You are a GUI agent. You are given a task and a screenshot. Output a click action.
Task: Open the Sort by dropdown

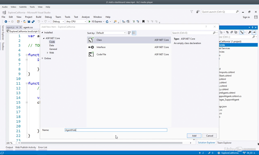coord(111,33)
